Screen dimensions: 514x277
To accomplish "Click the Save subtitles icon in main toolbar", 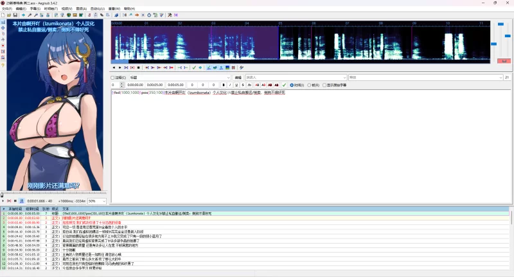I will coord(15,14).
